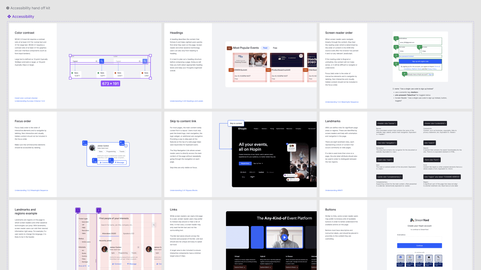Viewport: 481px width, 270px height.
Task: Click the Explore Virtual button
Action: click(x=240, y=267)
